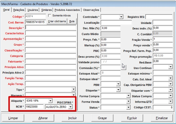Enable the Somente Ativos checkbox
The height and width of the screenshot is (124, 176).
[50, 16]
